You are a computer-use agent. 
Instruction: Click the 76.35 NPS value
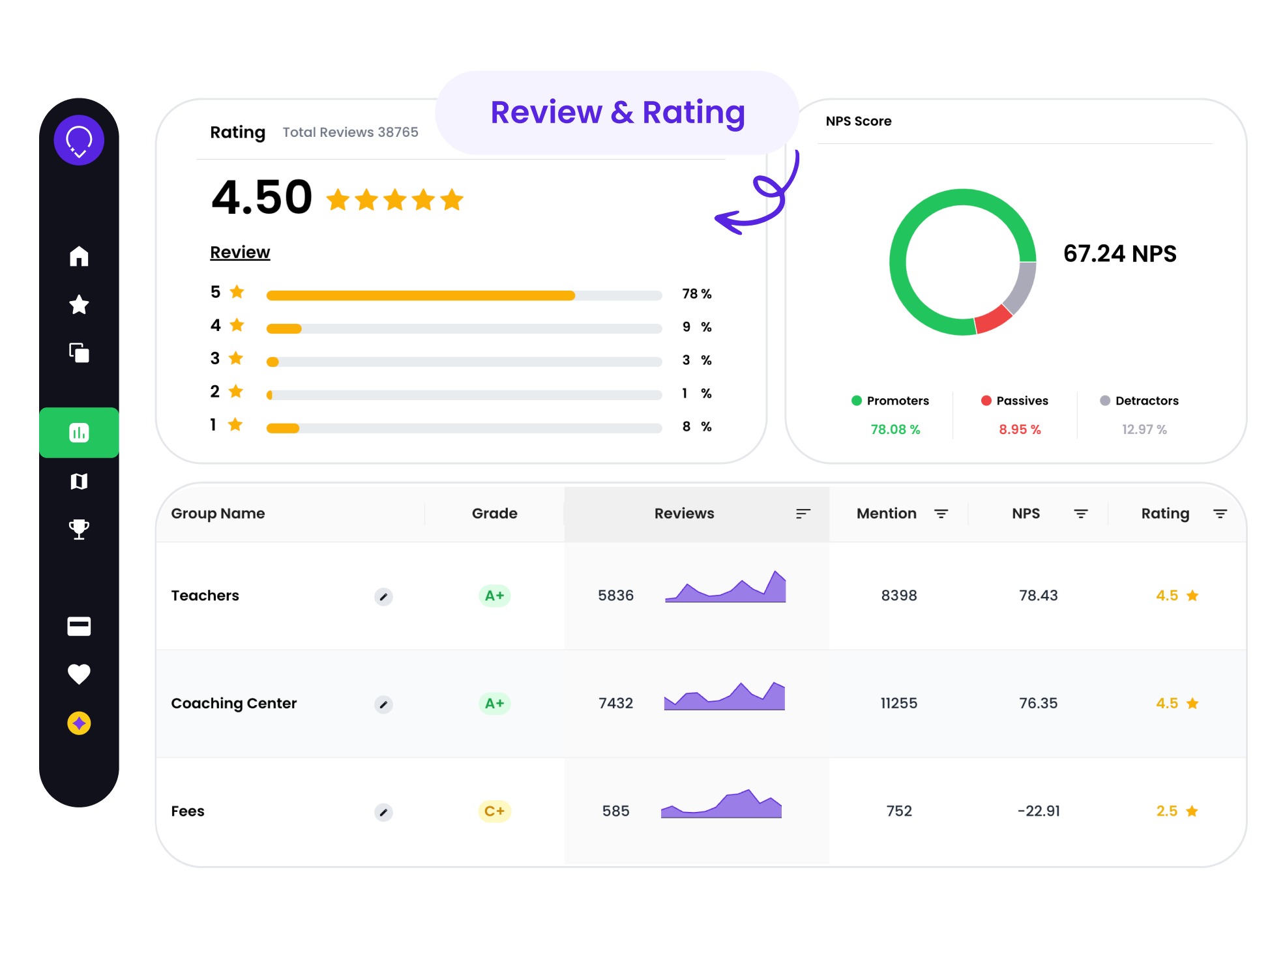tap(1038, 703)
